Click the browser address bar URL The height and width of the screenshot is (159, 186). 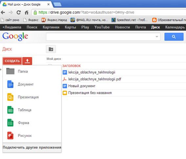(x=86, y=13)
